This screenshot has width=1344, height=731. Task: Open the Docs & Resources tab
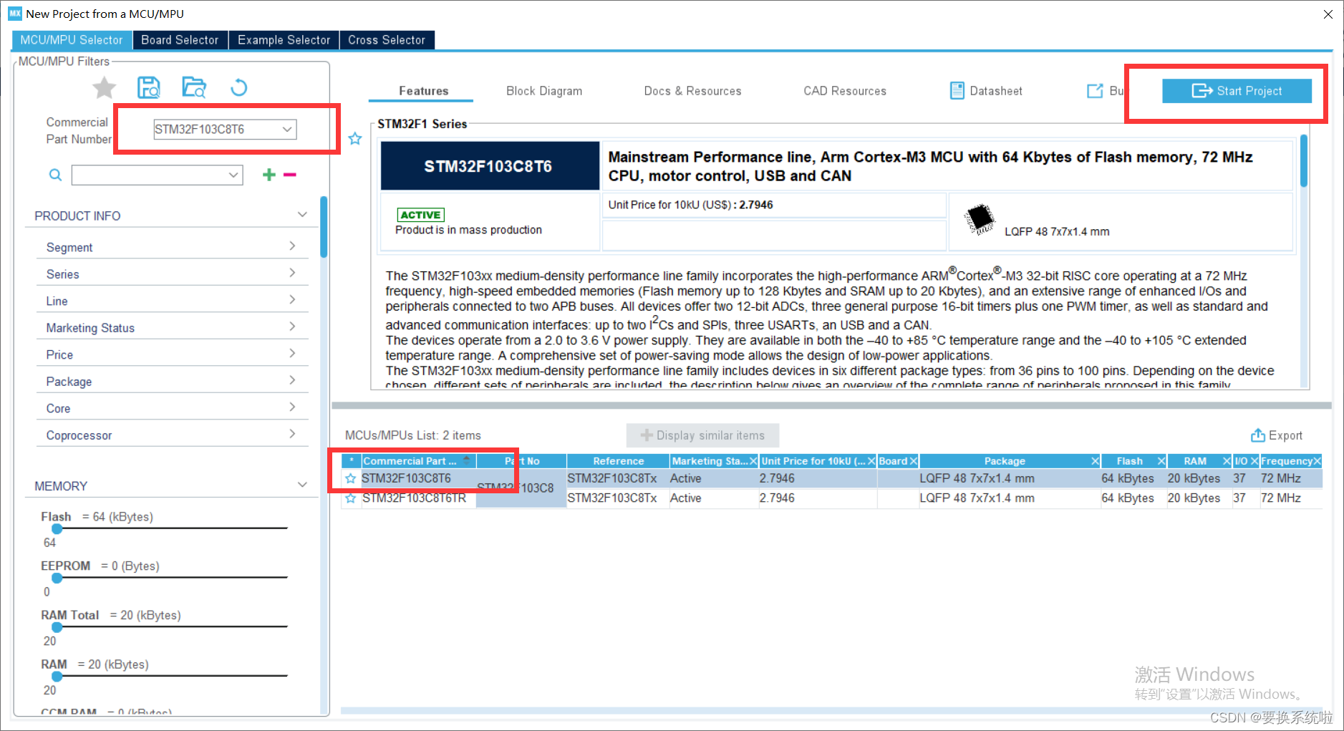point(692,91)
